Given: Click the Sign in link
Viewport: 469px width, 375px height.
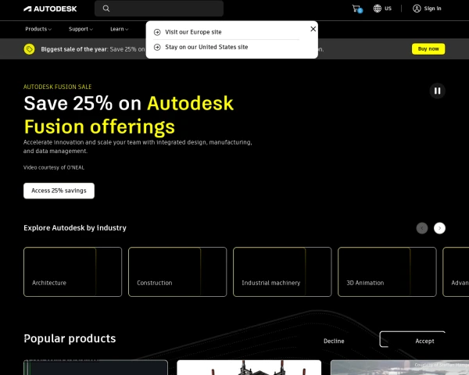Looking at the screenshot, I should (432, 9).
